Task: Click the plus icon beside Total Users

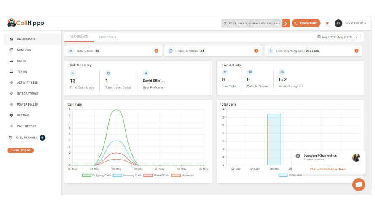Action: (x=156, y=51)
